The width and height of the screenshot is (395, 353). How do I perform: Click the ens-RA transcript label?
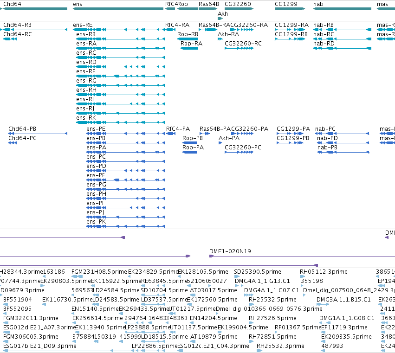click(x=86, y=44)
